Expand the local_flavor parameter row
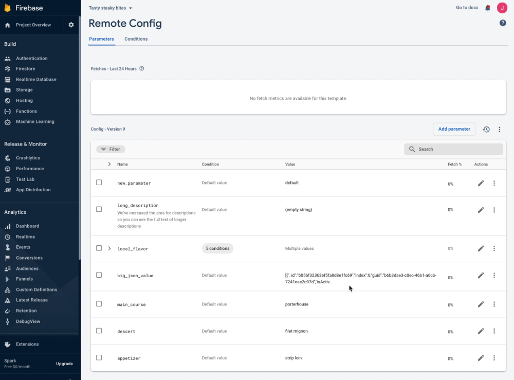This screenshot has width=514, height=380. click(x=109, y=248)
